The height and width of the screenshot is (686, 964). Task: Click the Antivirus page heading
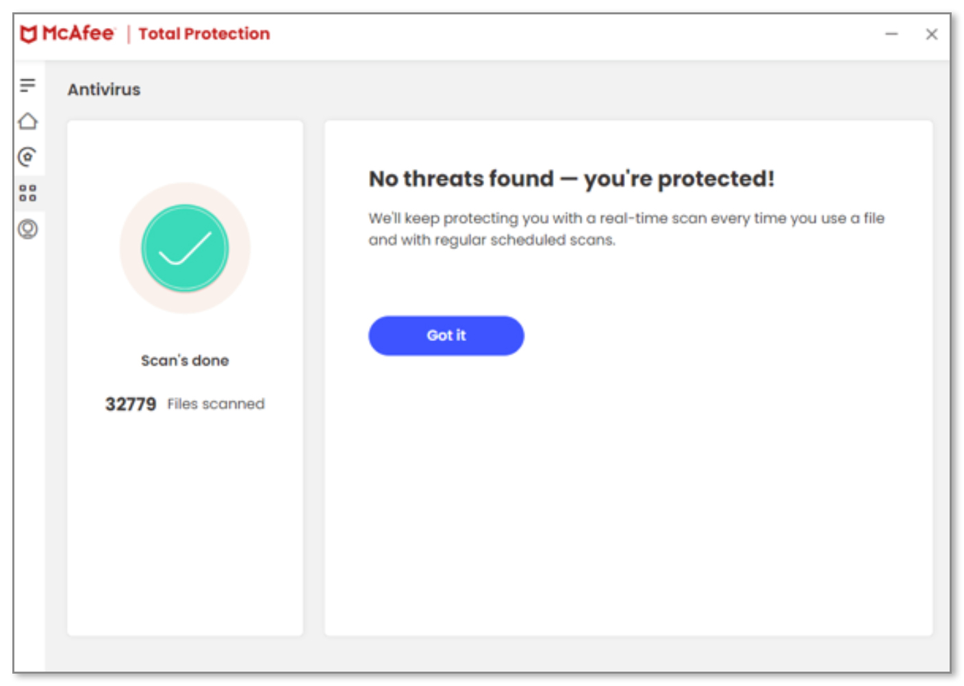[x=104, y=90]
